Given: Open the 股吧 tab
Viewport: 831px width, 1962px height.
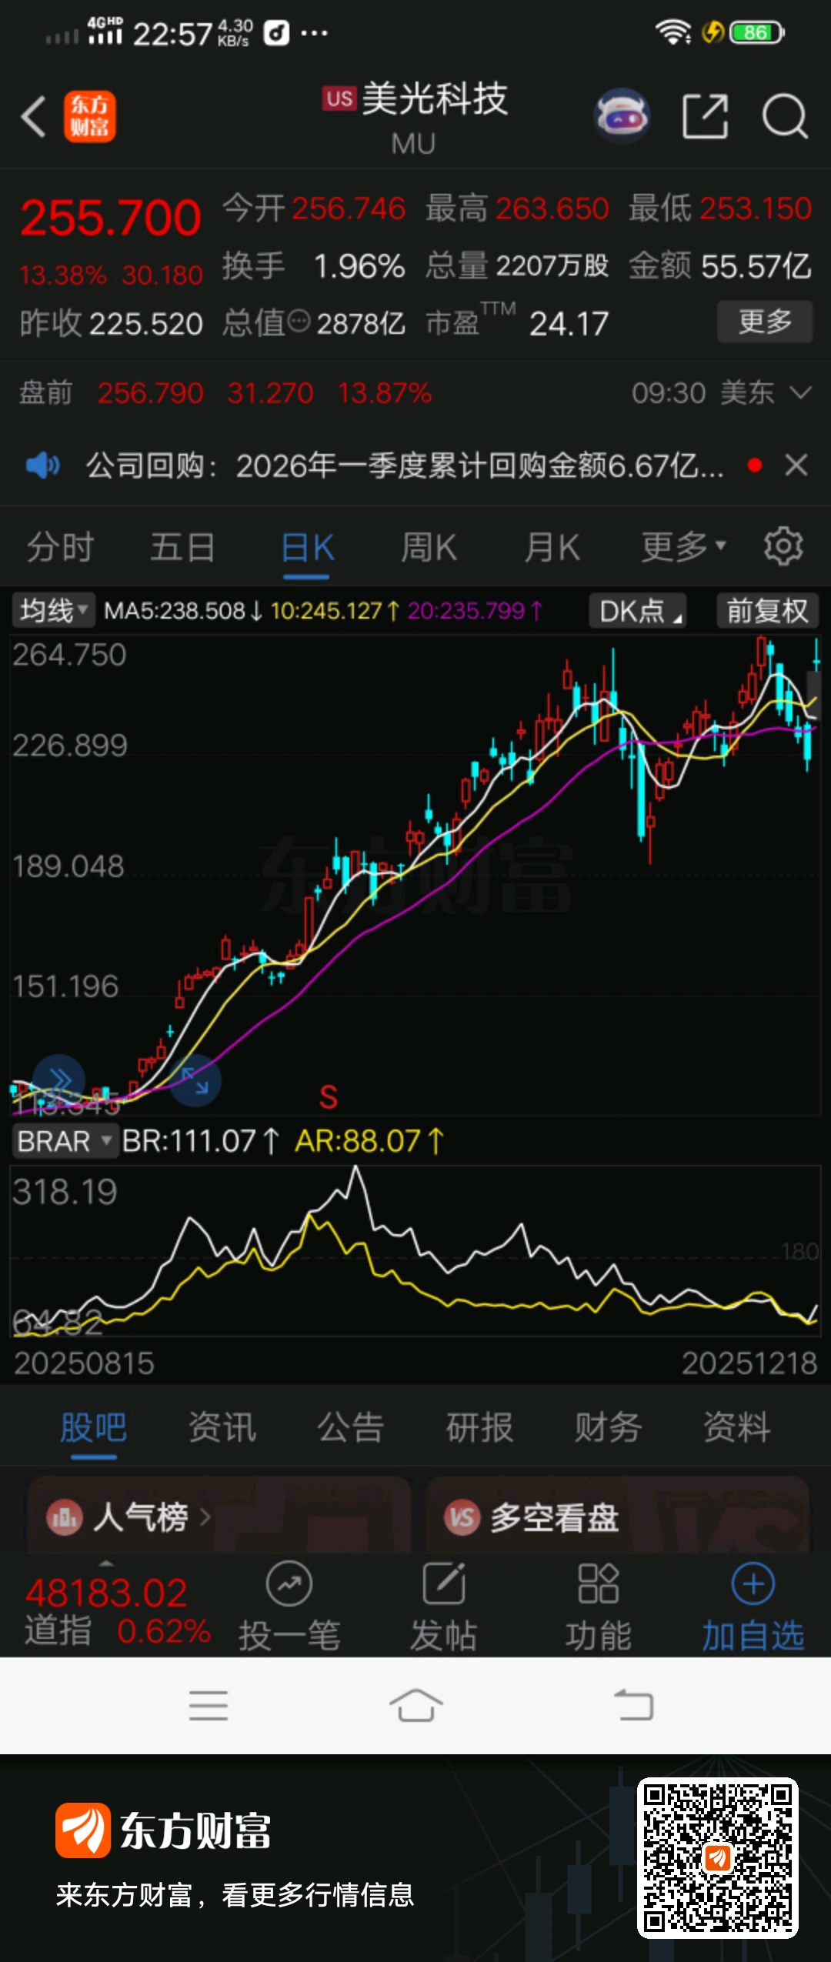Looking at the screenshot, I should click(x=94, y=1428).
